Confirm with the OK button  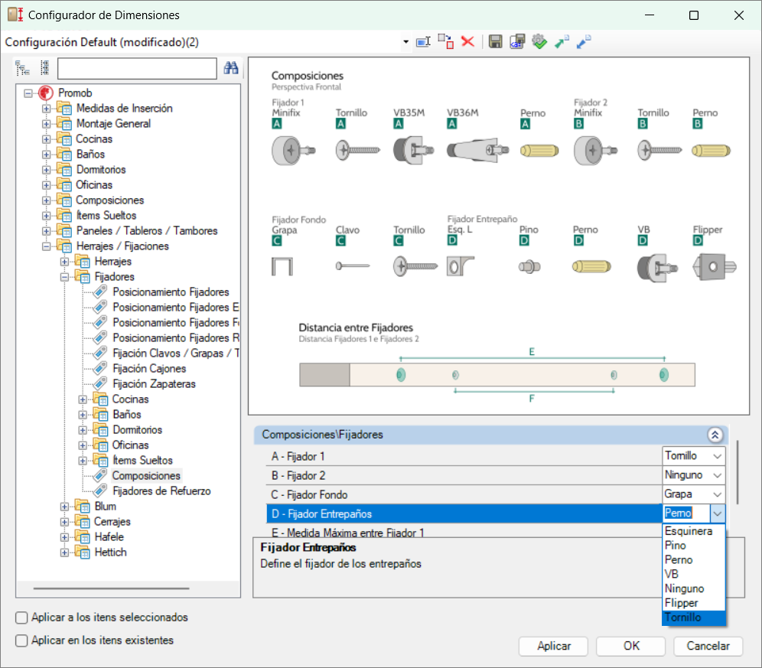click(630, 646)
